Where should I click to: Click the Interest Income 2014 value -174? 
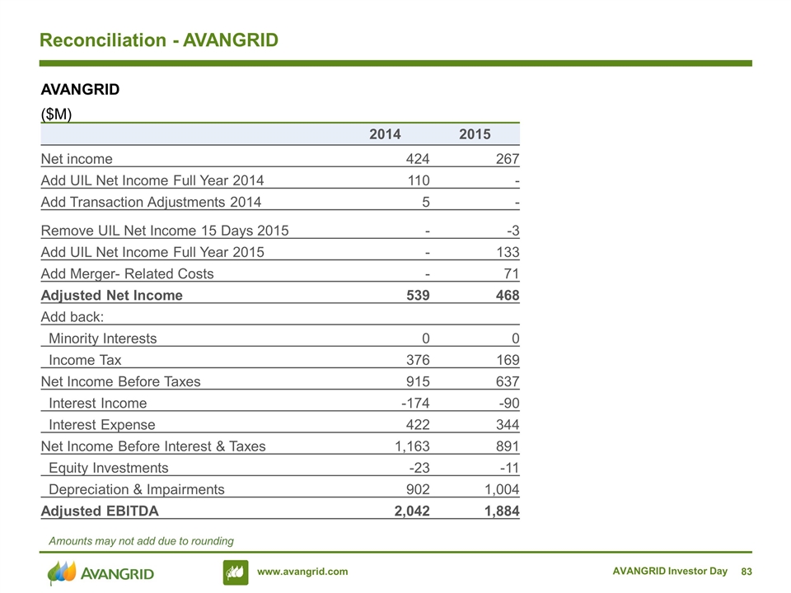[x=415, y=404]
